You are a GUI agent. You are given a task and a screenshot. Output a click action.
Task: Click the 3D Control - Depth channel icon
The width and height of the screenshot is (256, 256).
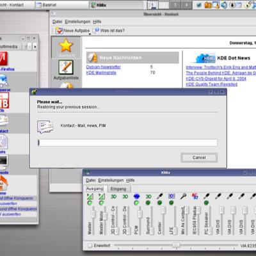(x=125, y=196)
